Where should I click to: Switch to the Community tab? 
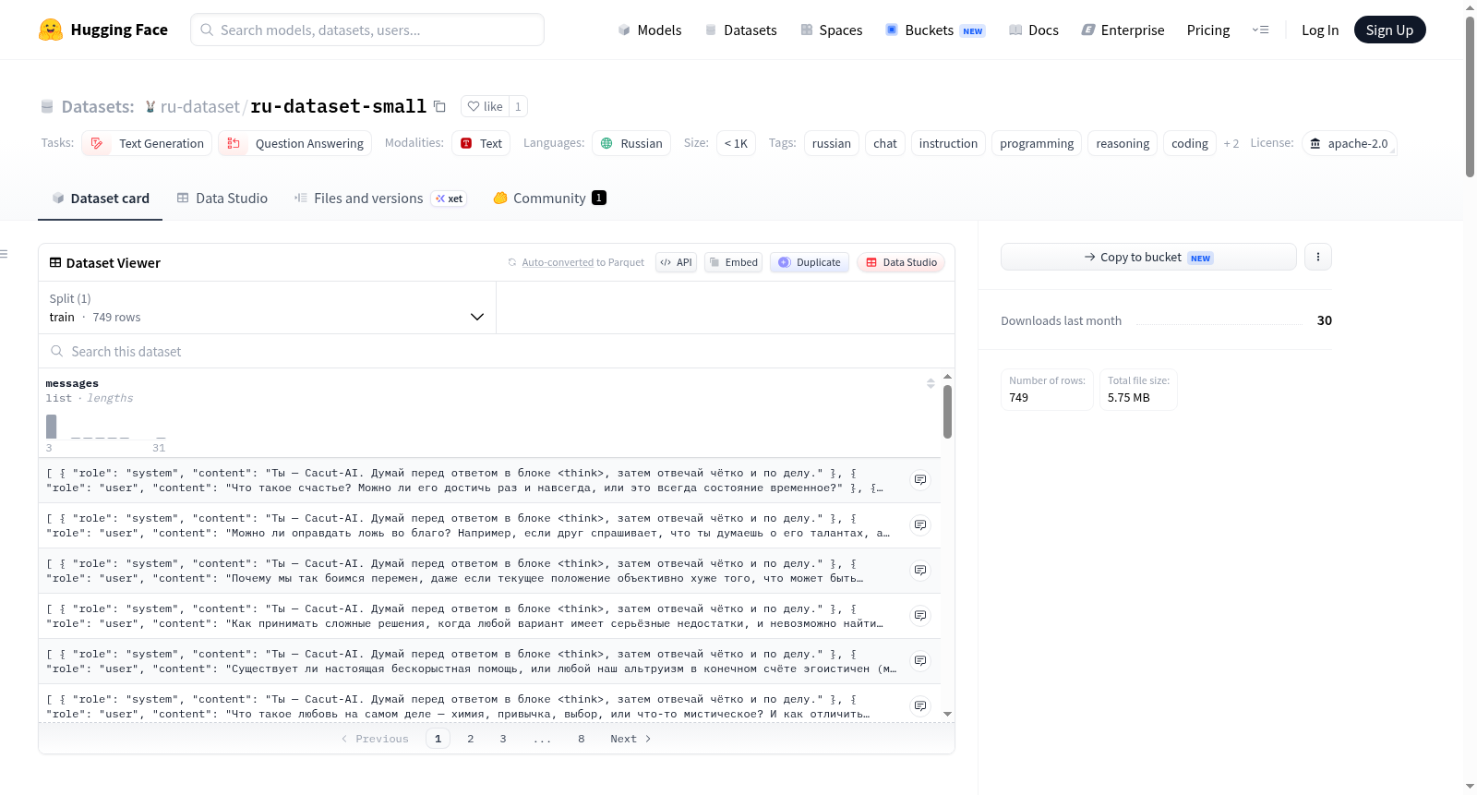[x=550, y=199]
